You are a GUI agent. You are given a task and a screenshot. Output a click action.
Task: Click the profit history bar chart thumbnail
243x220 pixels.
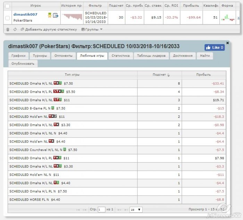click(72, 17)
